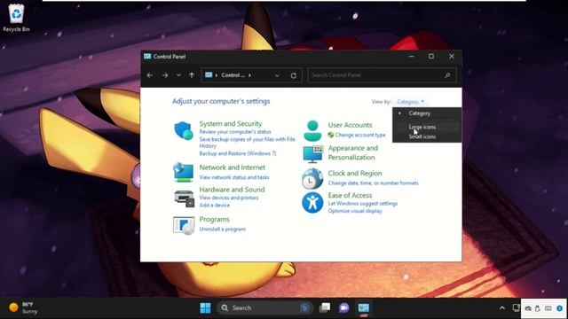Show hidden system tray icons
This screenshot has height=319, width=568.
tap(502, 307)
